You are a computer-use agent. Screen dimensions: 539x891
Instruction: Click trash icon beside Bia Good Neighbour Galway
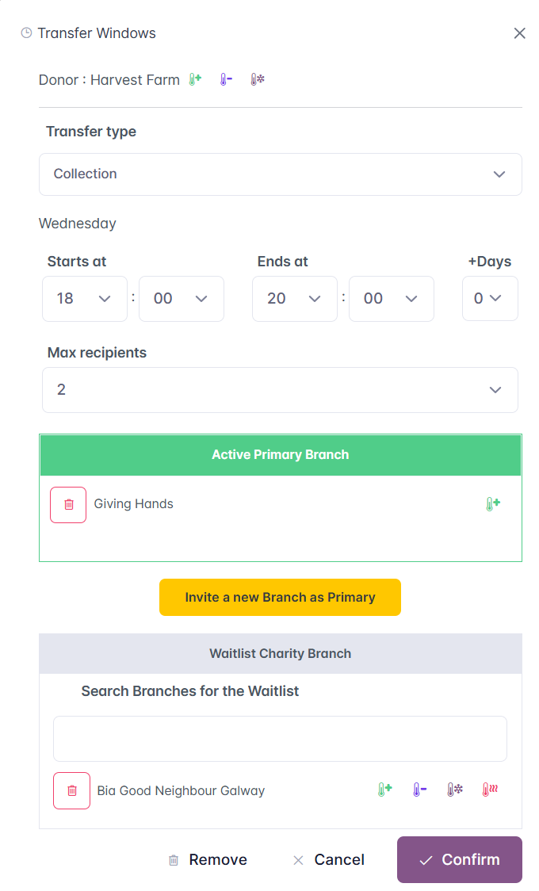coord(71,790)
